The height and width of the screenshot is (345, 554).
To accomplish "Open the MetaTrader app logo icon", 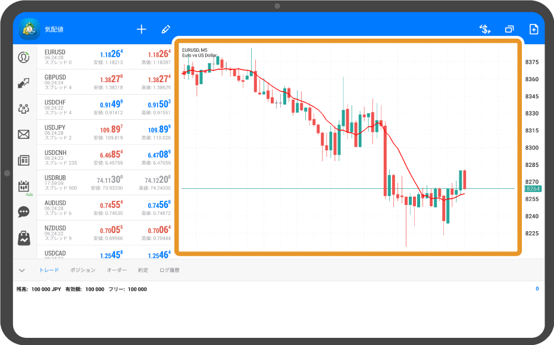I will tap(29, 29).
